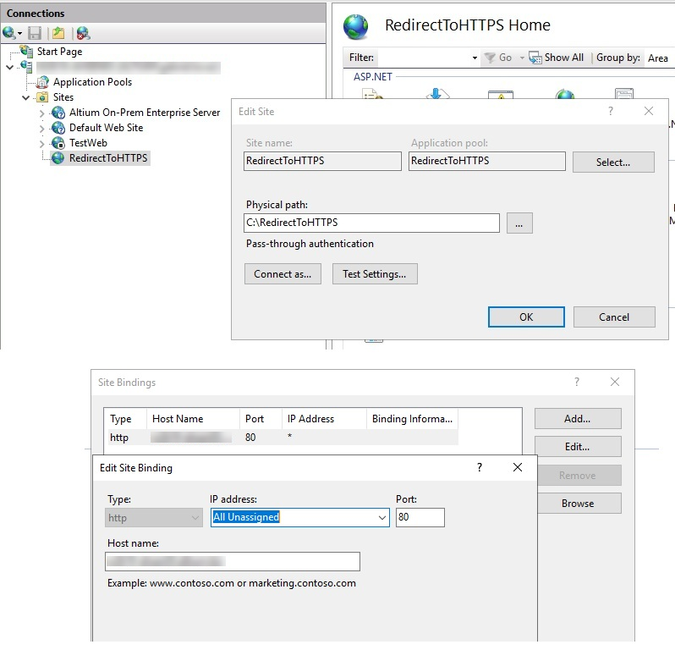This screenshot has height=650, width=675.
Task: Click the Edit Site help question mark
Action: pyautogui.click(x=611, y=111)
